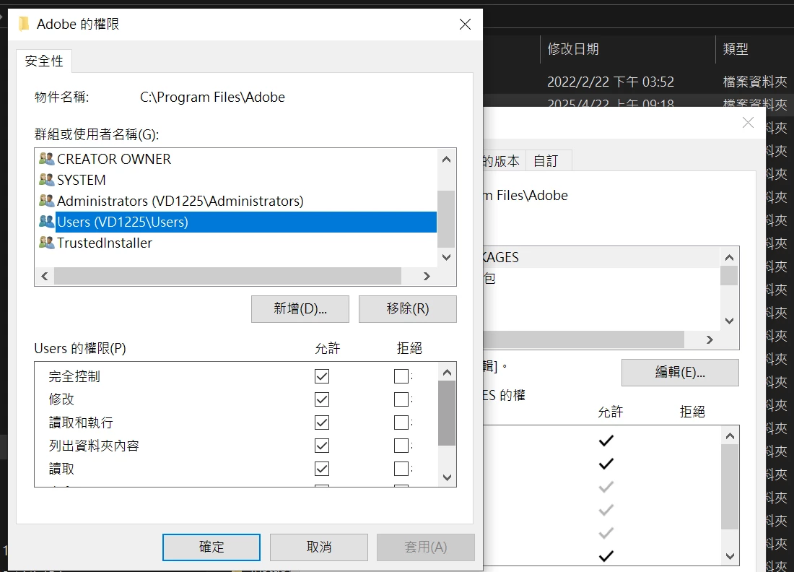Click the 列出資料夾內容 permission label
The width and height of the screenshot is (794, 572).
(94, 446)
